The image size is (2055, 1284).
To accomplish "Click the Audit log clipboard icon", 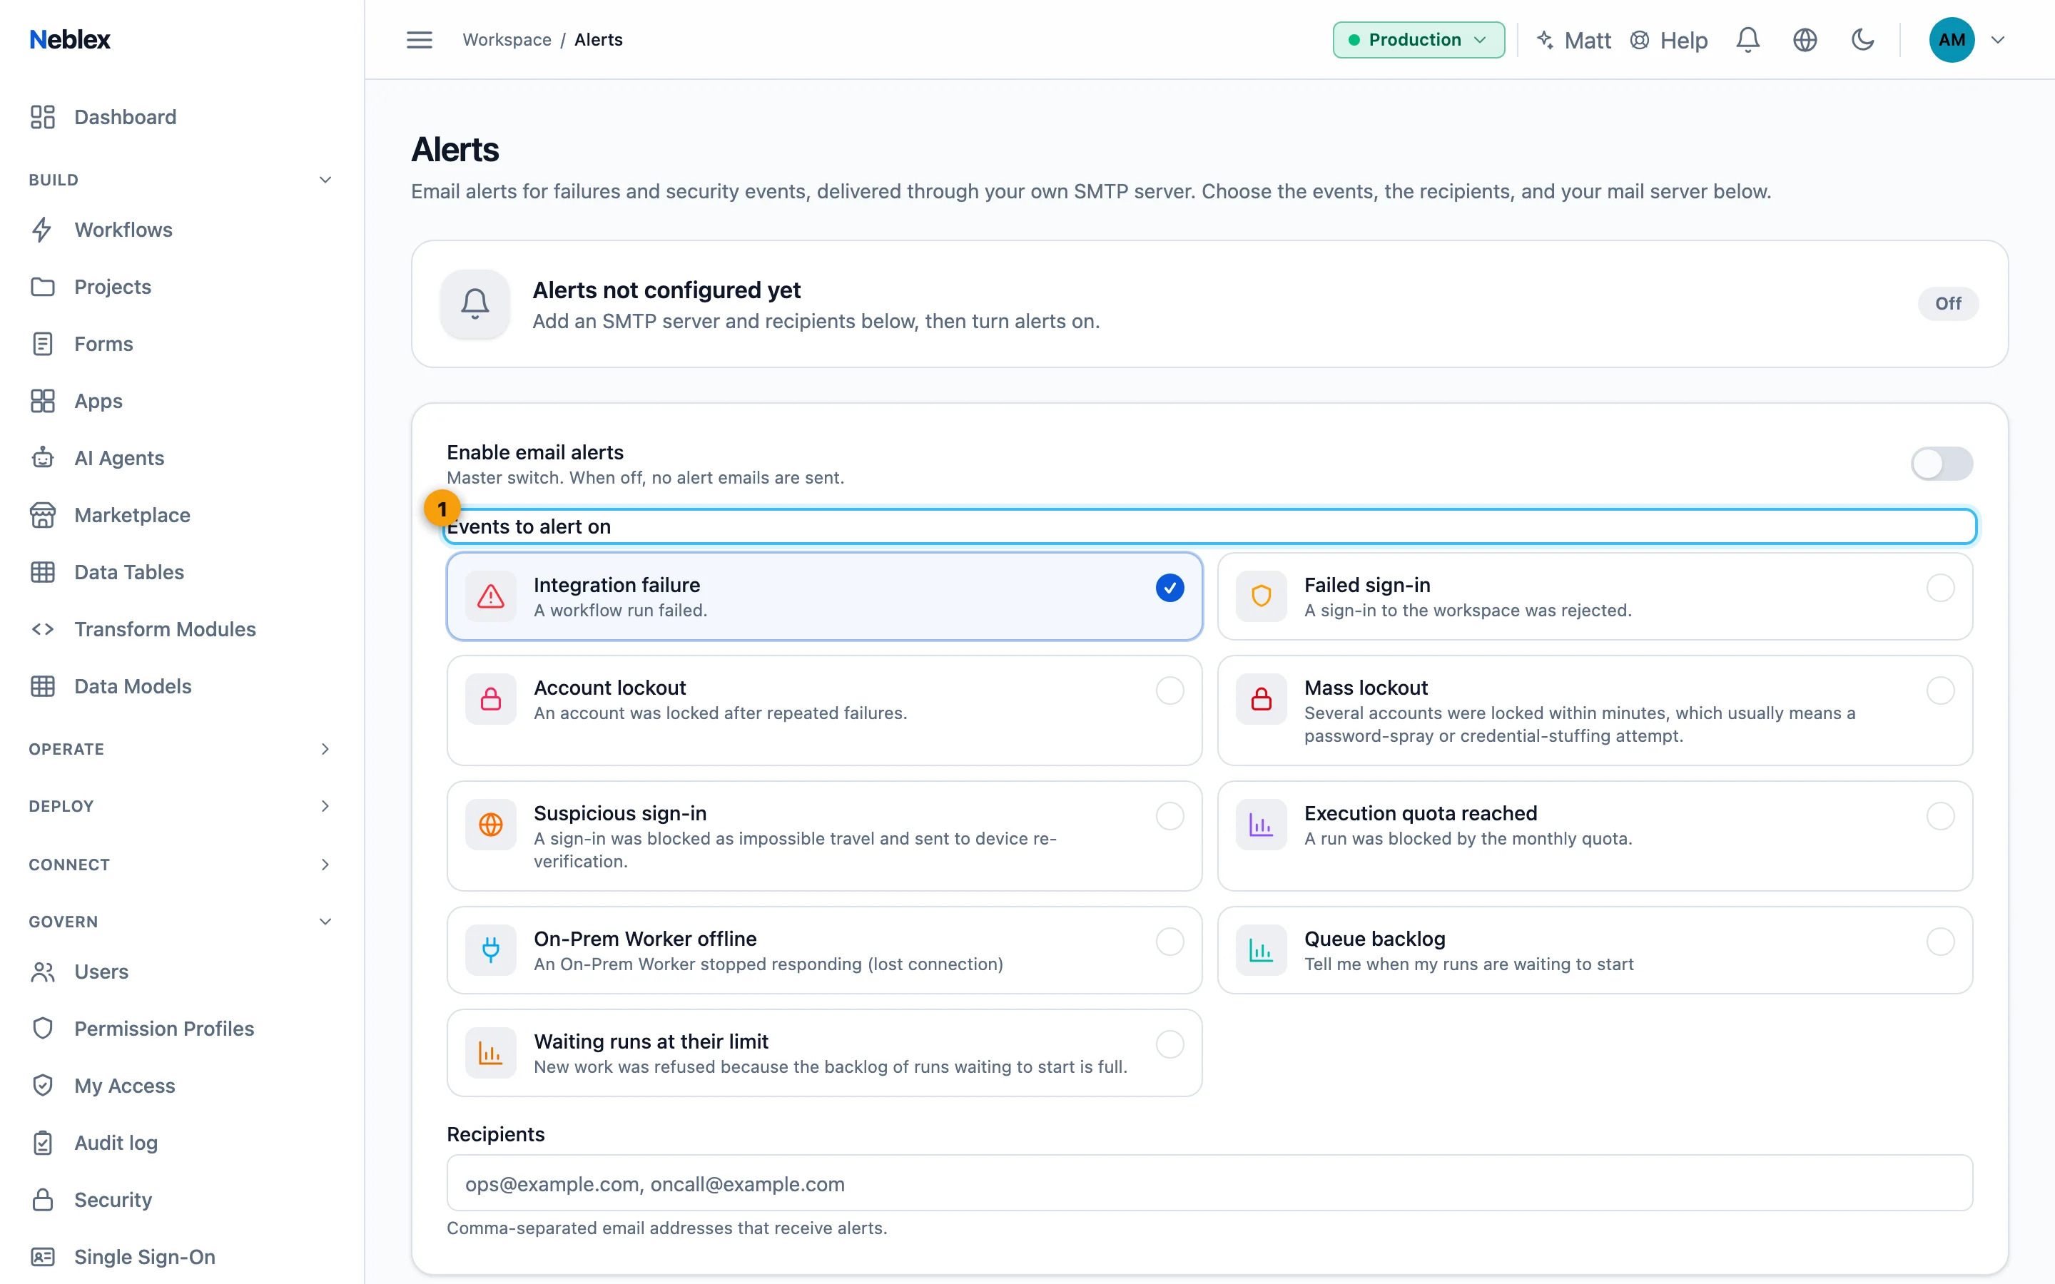I will (43, 1143).
